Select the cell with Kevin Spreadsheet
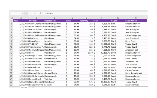The height and width of the screenshot is (98, 157). coord(136,73)
